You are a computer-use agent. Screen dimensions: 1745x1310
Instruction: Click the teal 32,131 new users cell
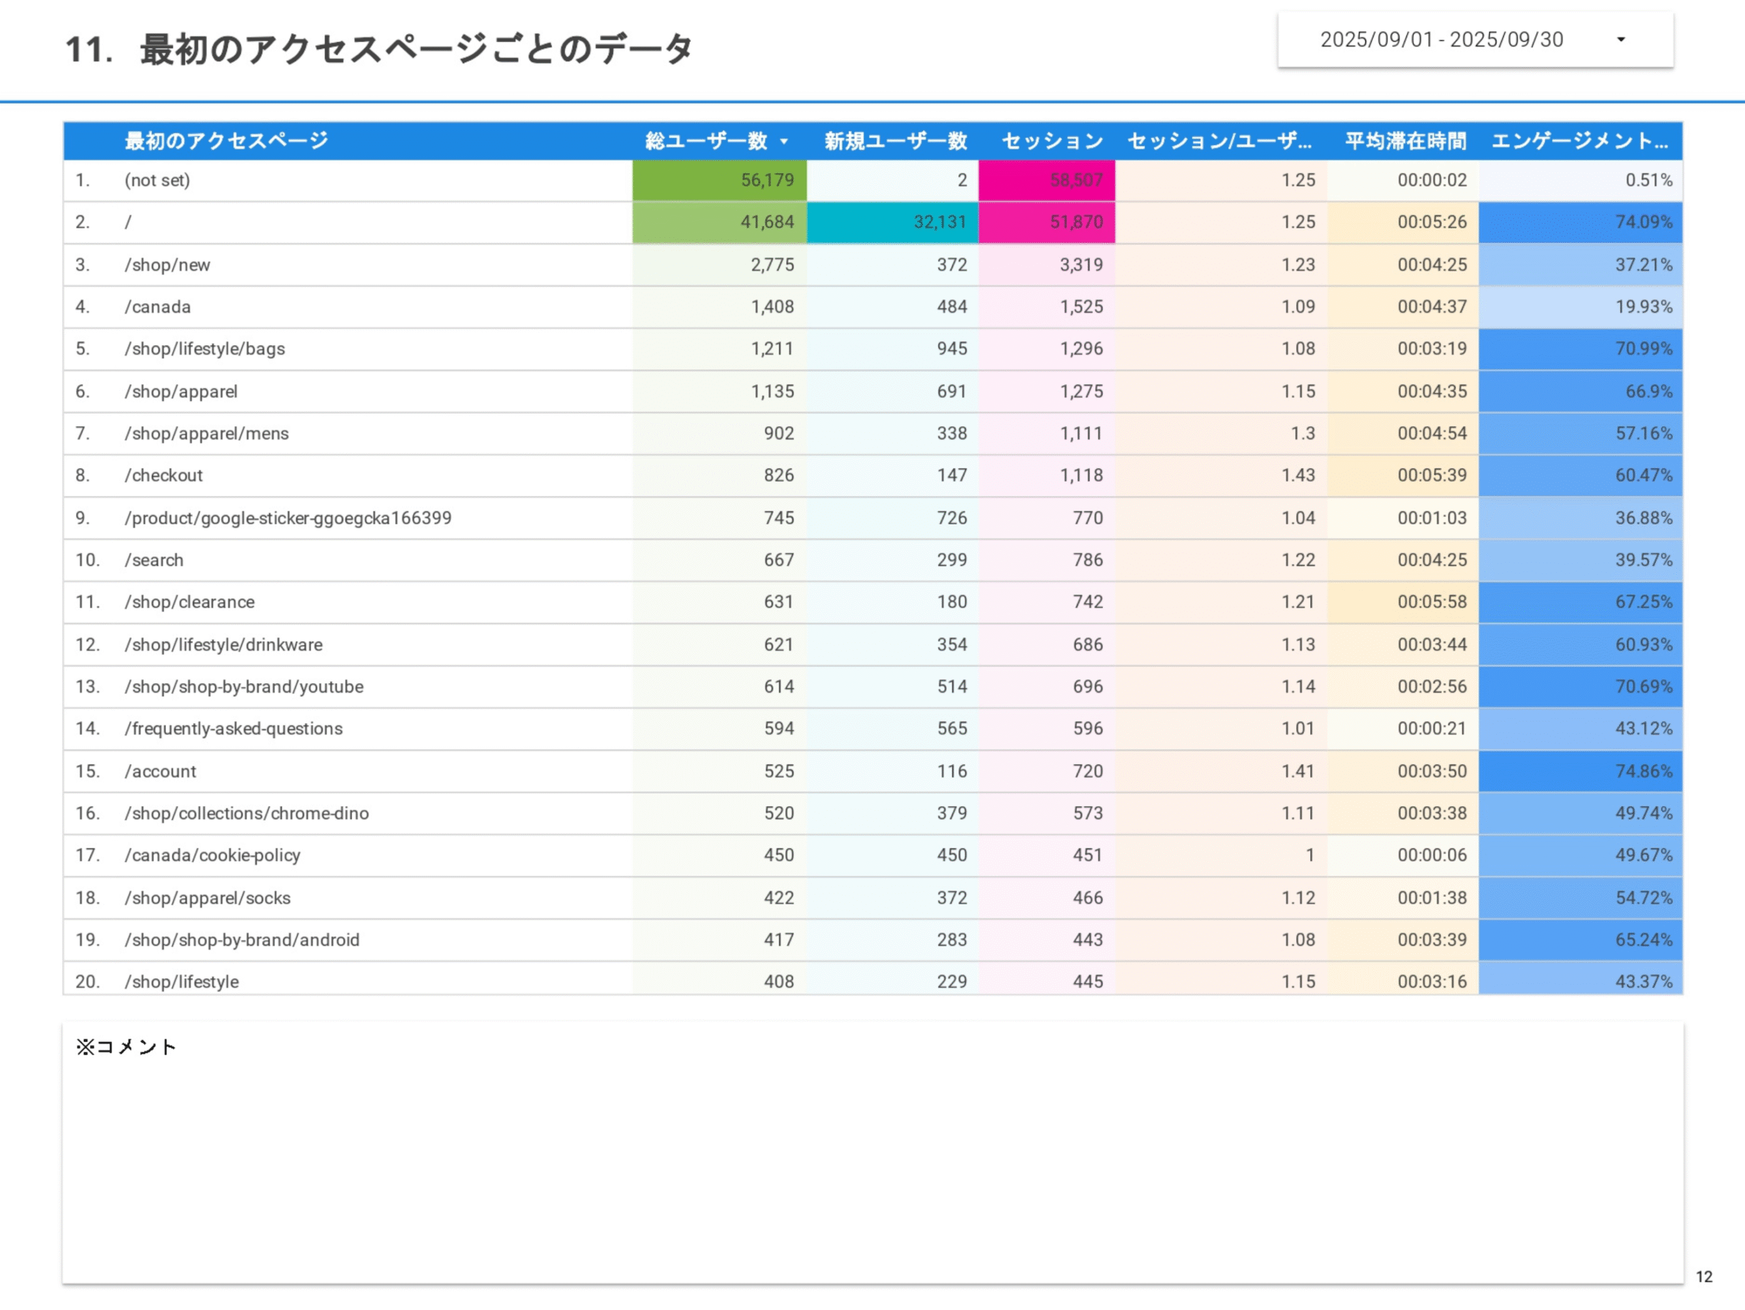point(892,222)
